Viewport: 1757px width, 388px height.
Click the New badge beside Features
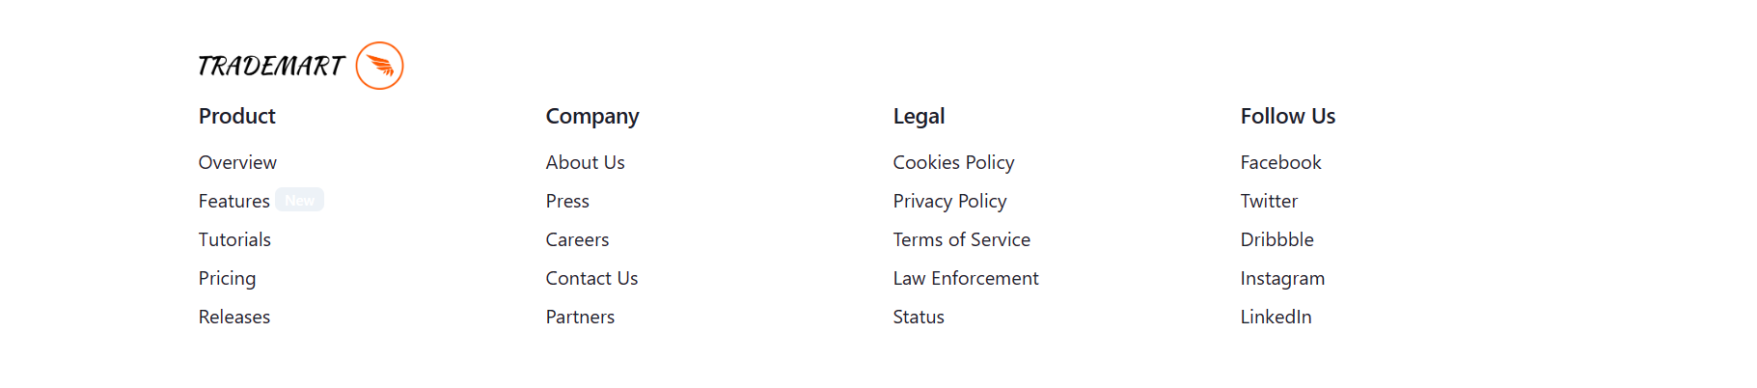pos(299,200)
